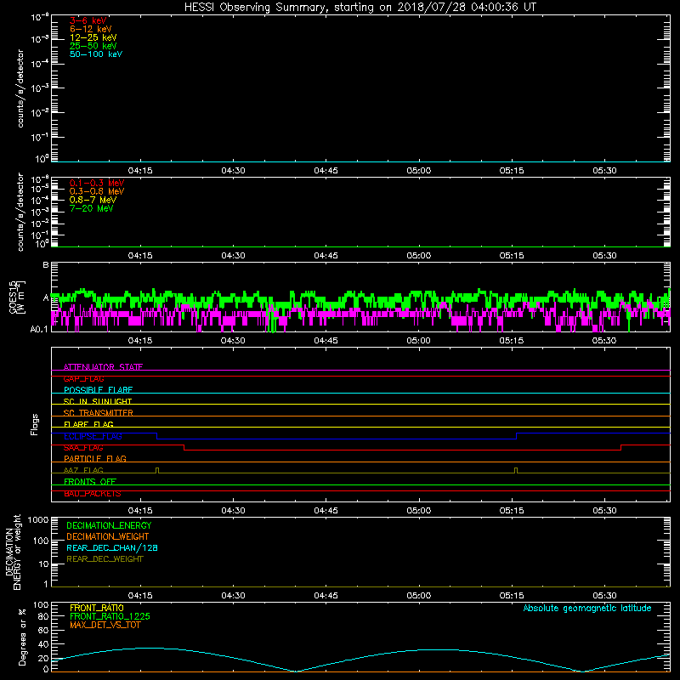Screen dimensions: 680x680
Task: Click the 0.3-0.8 MeV legend label
Action: [97, 191]
